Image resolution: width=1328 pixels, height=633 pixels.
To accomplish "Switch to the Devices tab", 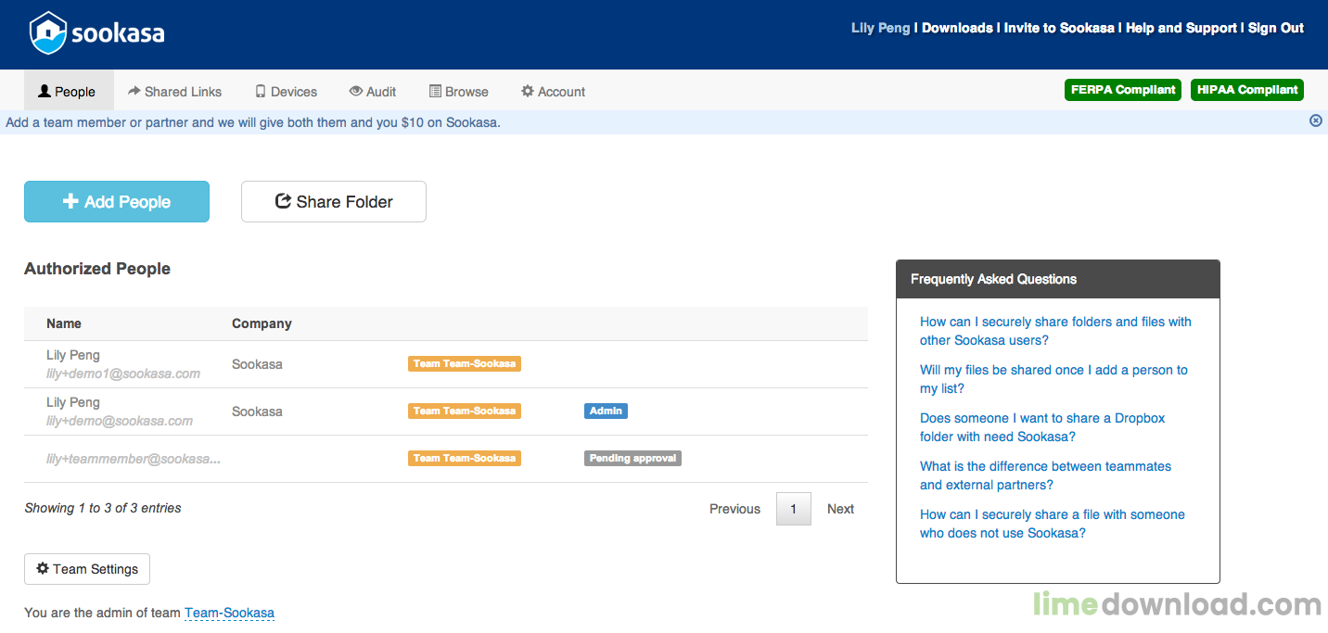I will [286, 92].
